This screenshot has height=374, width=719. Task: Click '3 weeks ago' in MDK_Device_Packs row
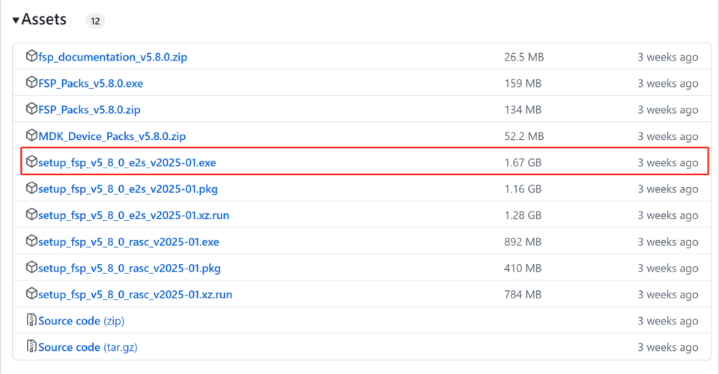pos(668,136)
